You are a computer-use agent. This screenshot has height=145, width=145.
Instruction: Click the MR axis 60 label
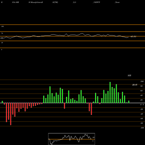(142, 91)
